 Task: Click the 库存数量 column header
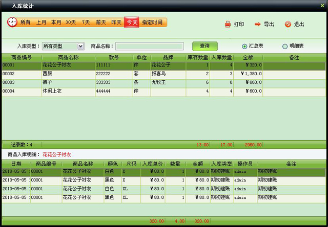coord(197,57)
